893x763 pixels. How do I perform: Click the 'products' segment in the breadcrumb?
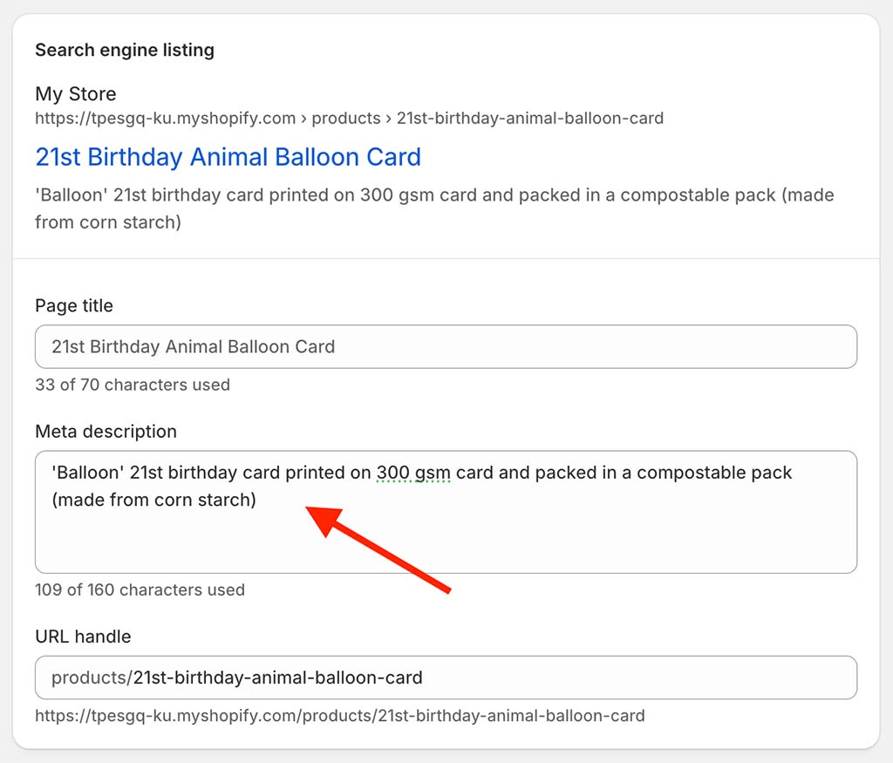[346, 118]
